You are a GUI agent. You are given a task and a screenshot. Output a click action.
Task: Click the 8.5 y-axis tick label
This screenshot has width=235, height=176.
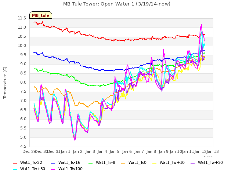coord(23,73)
